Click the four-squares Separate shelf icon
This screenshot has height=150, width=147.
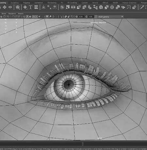68,7
